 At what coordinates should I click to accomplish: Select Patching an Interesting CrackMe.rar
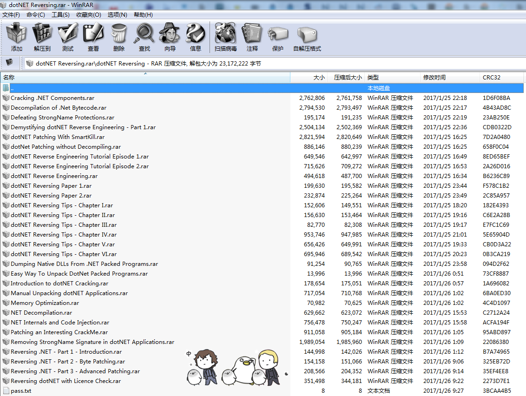pos(59,332)
